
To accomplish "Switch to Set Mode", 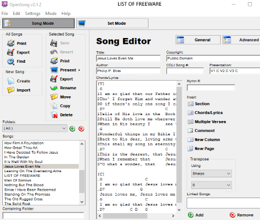I will point(113,23).
